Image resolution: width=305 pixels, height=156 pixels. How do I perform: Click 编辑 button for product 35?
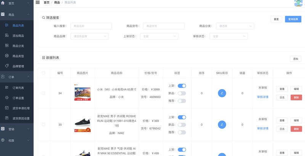(x=296, y=121)
